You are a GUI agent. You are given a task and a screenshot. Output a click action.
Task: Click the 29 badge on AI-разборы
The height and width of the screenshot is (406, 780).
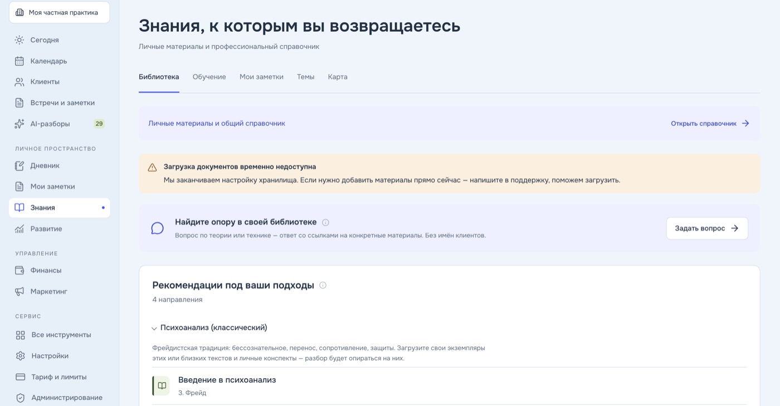[99, 124]
